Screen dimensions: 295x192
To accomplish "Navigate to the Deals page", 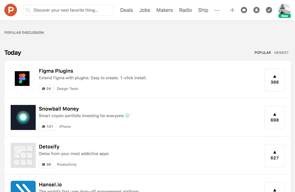I will 127,10.
